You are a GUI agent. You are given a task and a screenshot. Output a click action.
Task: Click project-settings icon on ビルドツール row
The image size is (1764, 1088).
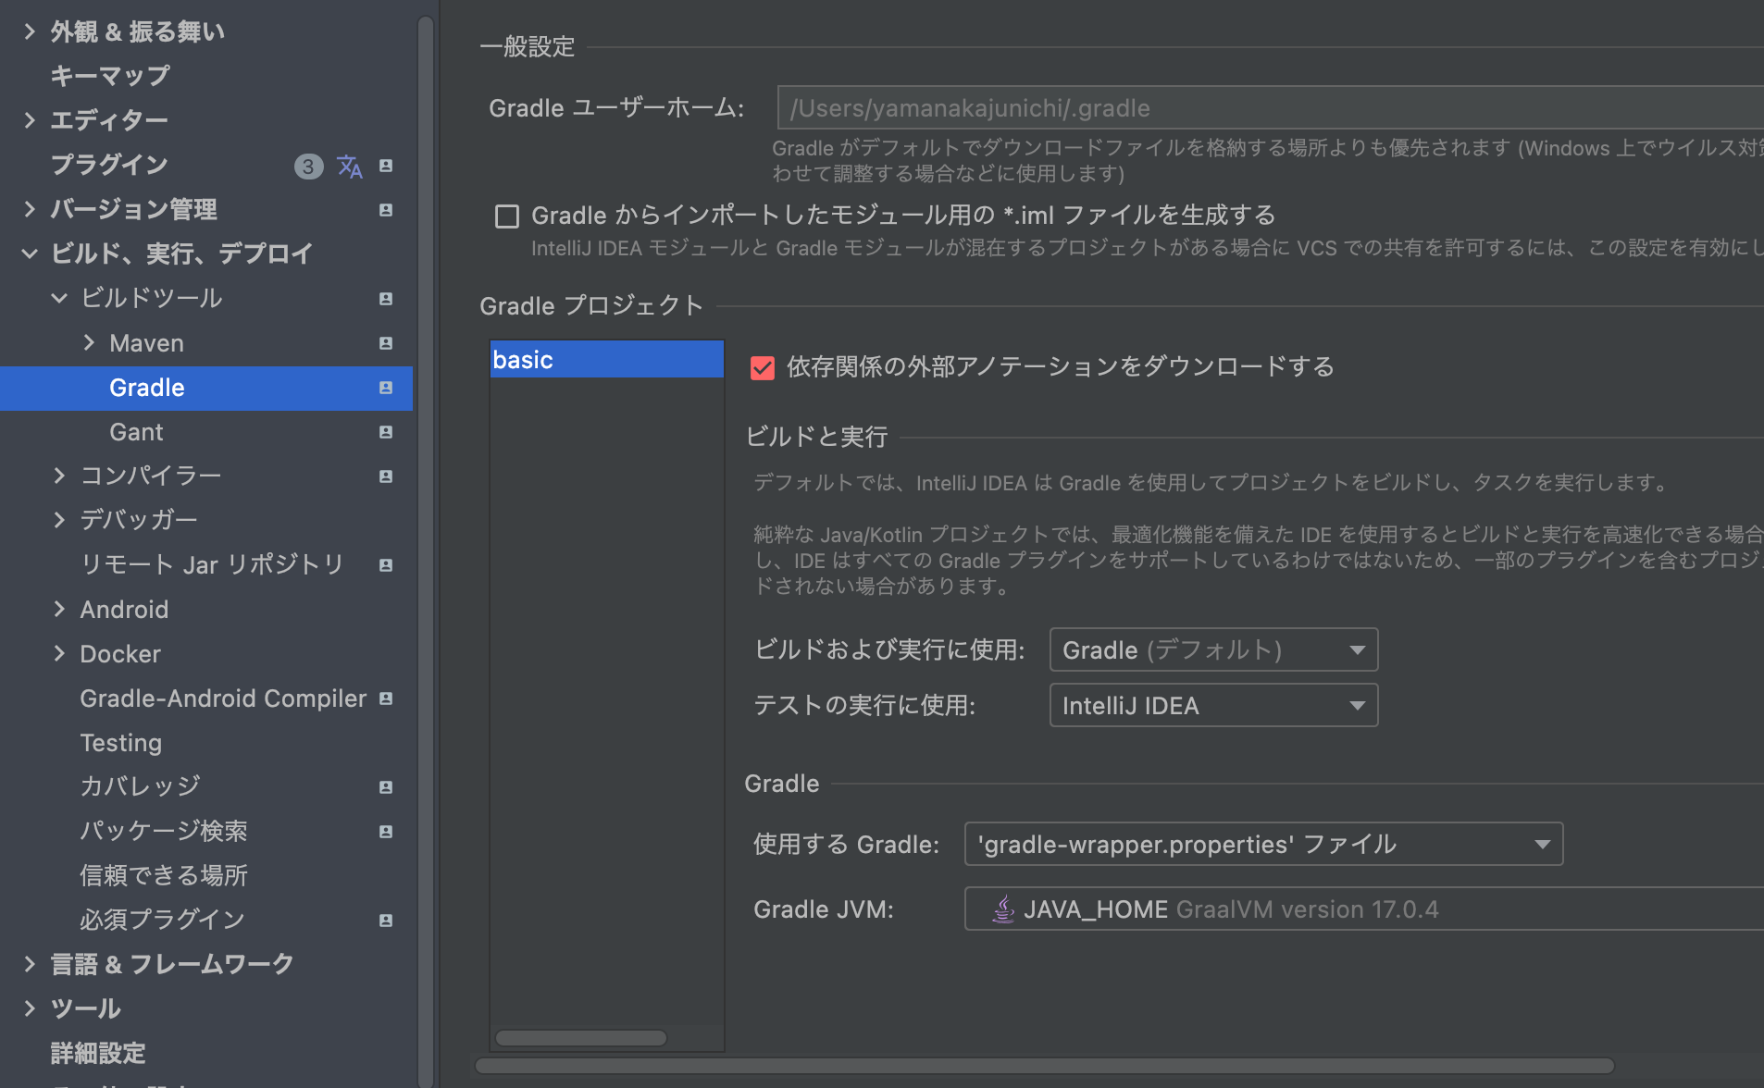386,299
